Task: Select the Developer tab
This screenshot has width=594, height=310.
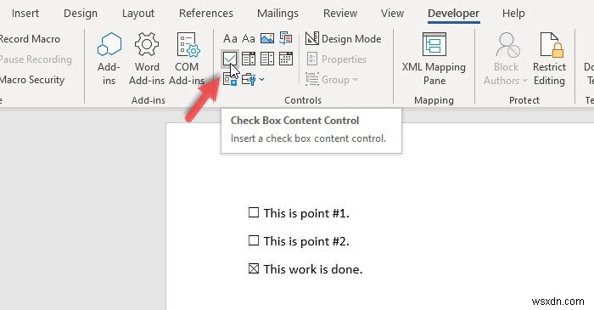Action: point(453,14)
